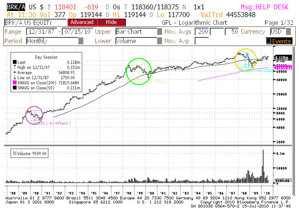The height and width of the screenshot is (214, 299).
Task: Click the Hide button
Action: click(111, 22)
